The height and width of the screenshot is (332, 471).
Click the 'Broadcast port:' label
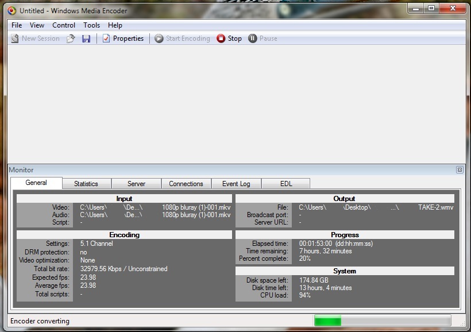pyautogui.click(x=267, y=215)
